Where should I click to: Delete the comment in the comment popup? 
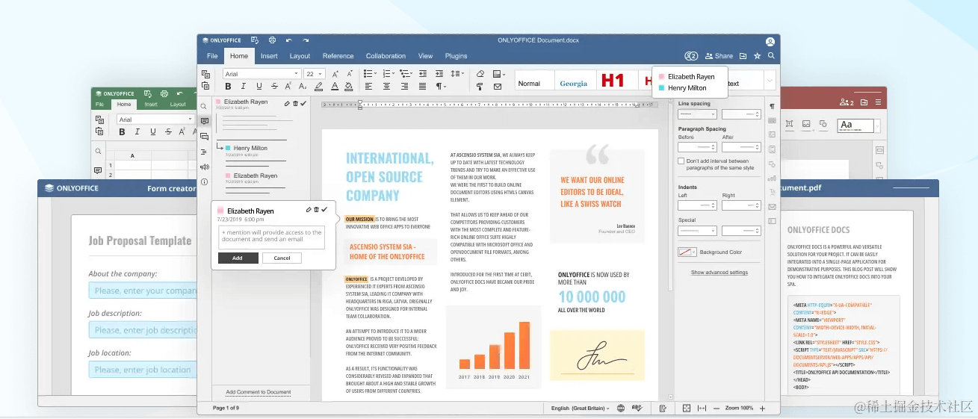point(316,210)
